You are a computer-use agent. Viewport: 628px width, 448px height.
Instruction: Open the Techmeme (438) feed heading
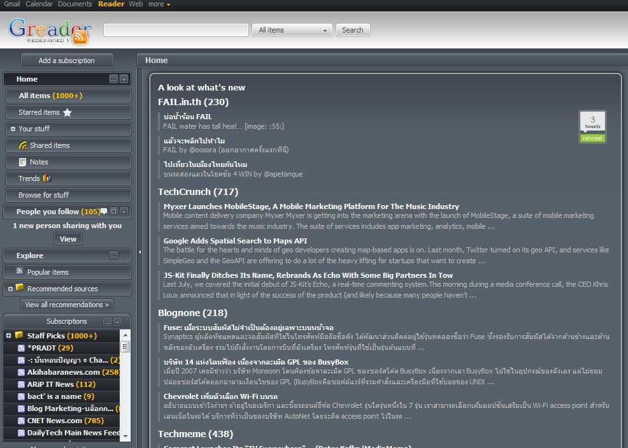pyautogui.click(x=196, y=434)
